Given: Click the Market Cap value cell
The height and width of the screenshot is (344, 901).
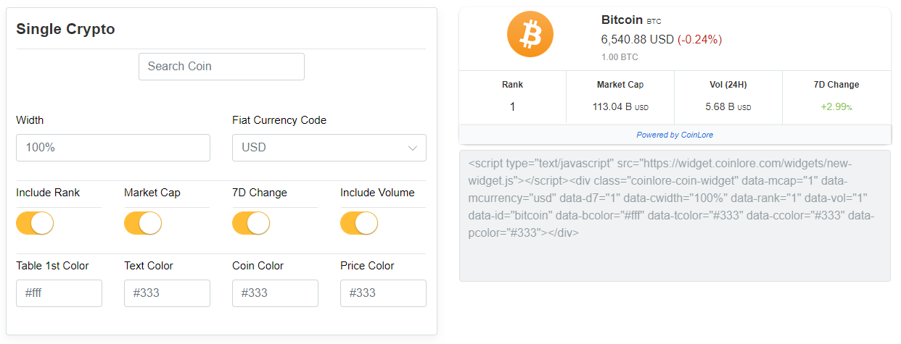Looking at the screenshot, I should point(620,107).
